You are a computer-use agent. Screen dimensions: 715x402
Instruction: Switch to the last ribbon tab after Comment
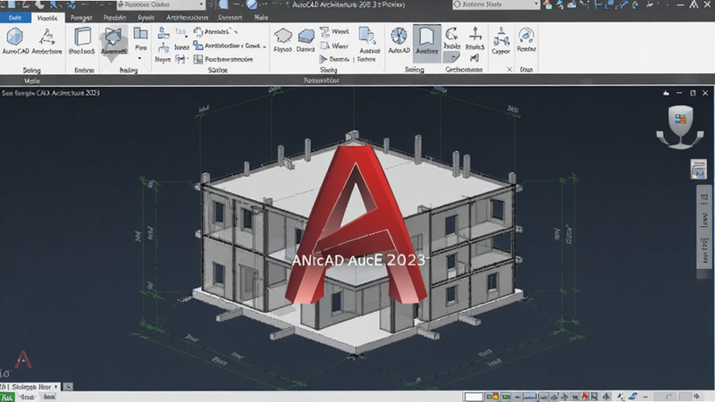coord(261,17)
